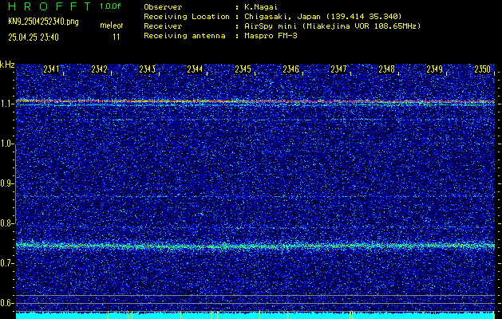Select the 2342 time marker
This screenshot has height=319, width=502.
click(x=99, y=69)
